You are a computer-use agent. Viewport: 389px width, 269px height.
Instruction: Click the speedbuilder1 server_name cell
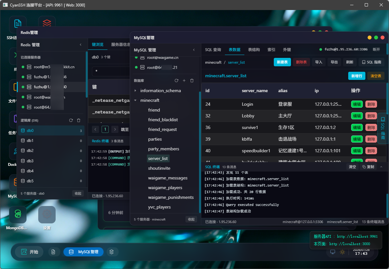point(256,151)
